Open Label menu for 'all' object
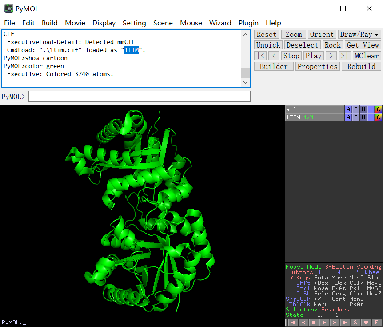Image resolution: width=383 pixels, height=327 pixels. click(x=371, y=109)
